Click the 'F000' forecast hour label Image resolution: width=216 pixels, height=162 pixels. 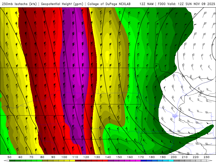click(x=161, y=4)
